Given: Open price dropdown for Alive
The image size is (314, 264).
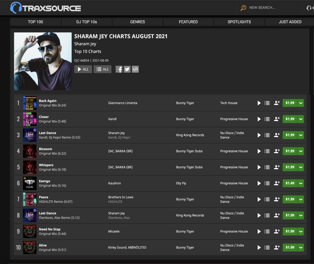Looking at the screenshot, I should tap(301, 248).
